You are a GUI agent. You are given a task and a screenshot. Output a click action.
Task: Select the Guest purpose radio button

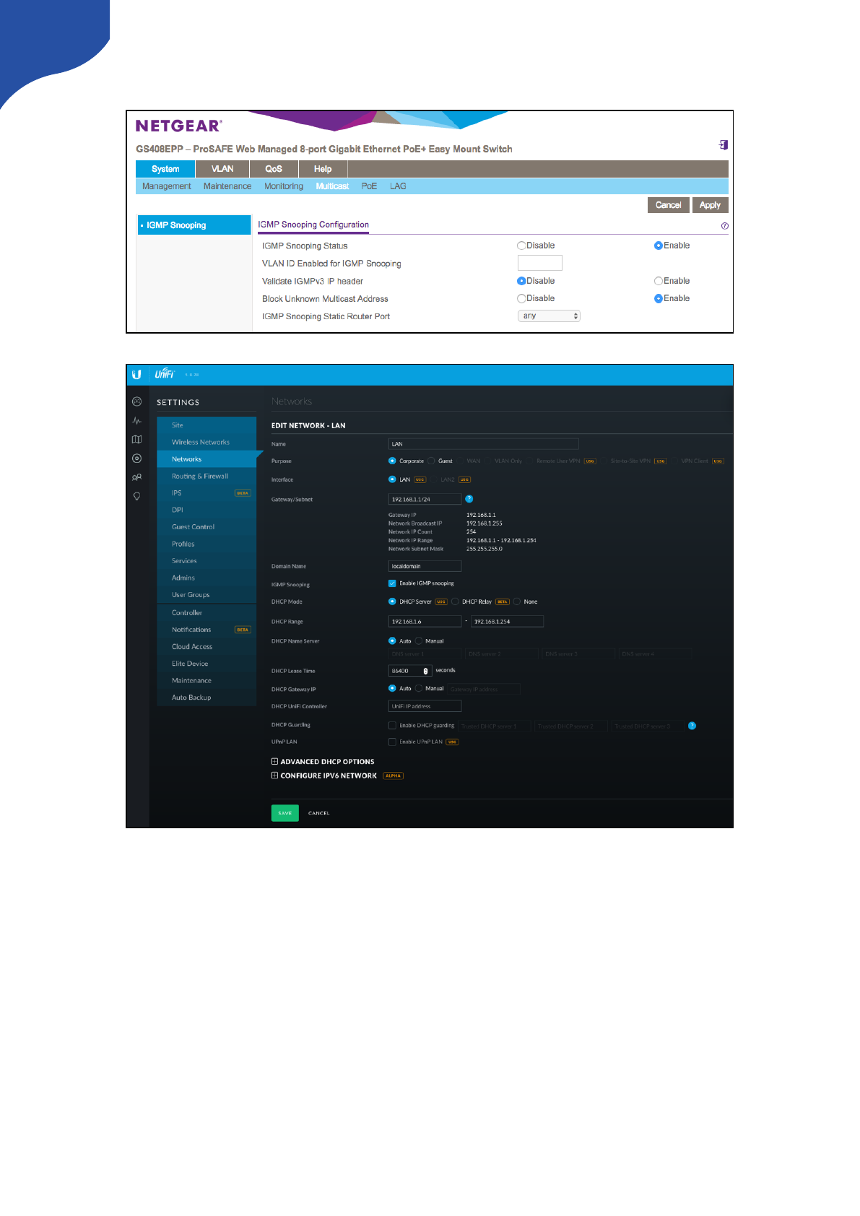coord(431,461)
